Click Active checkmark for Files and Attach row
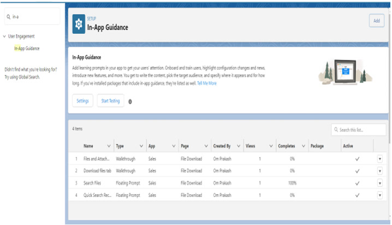Screen dimensions: 392x225 pos(357,159)
